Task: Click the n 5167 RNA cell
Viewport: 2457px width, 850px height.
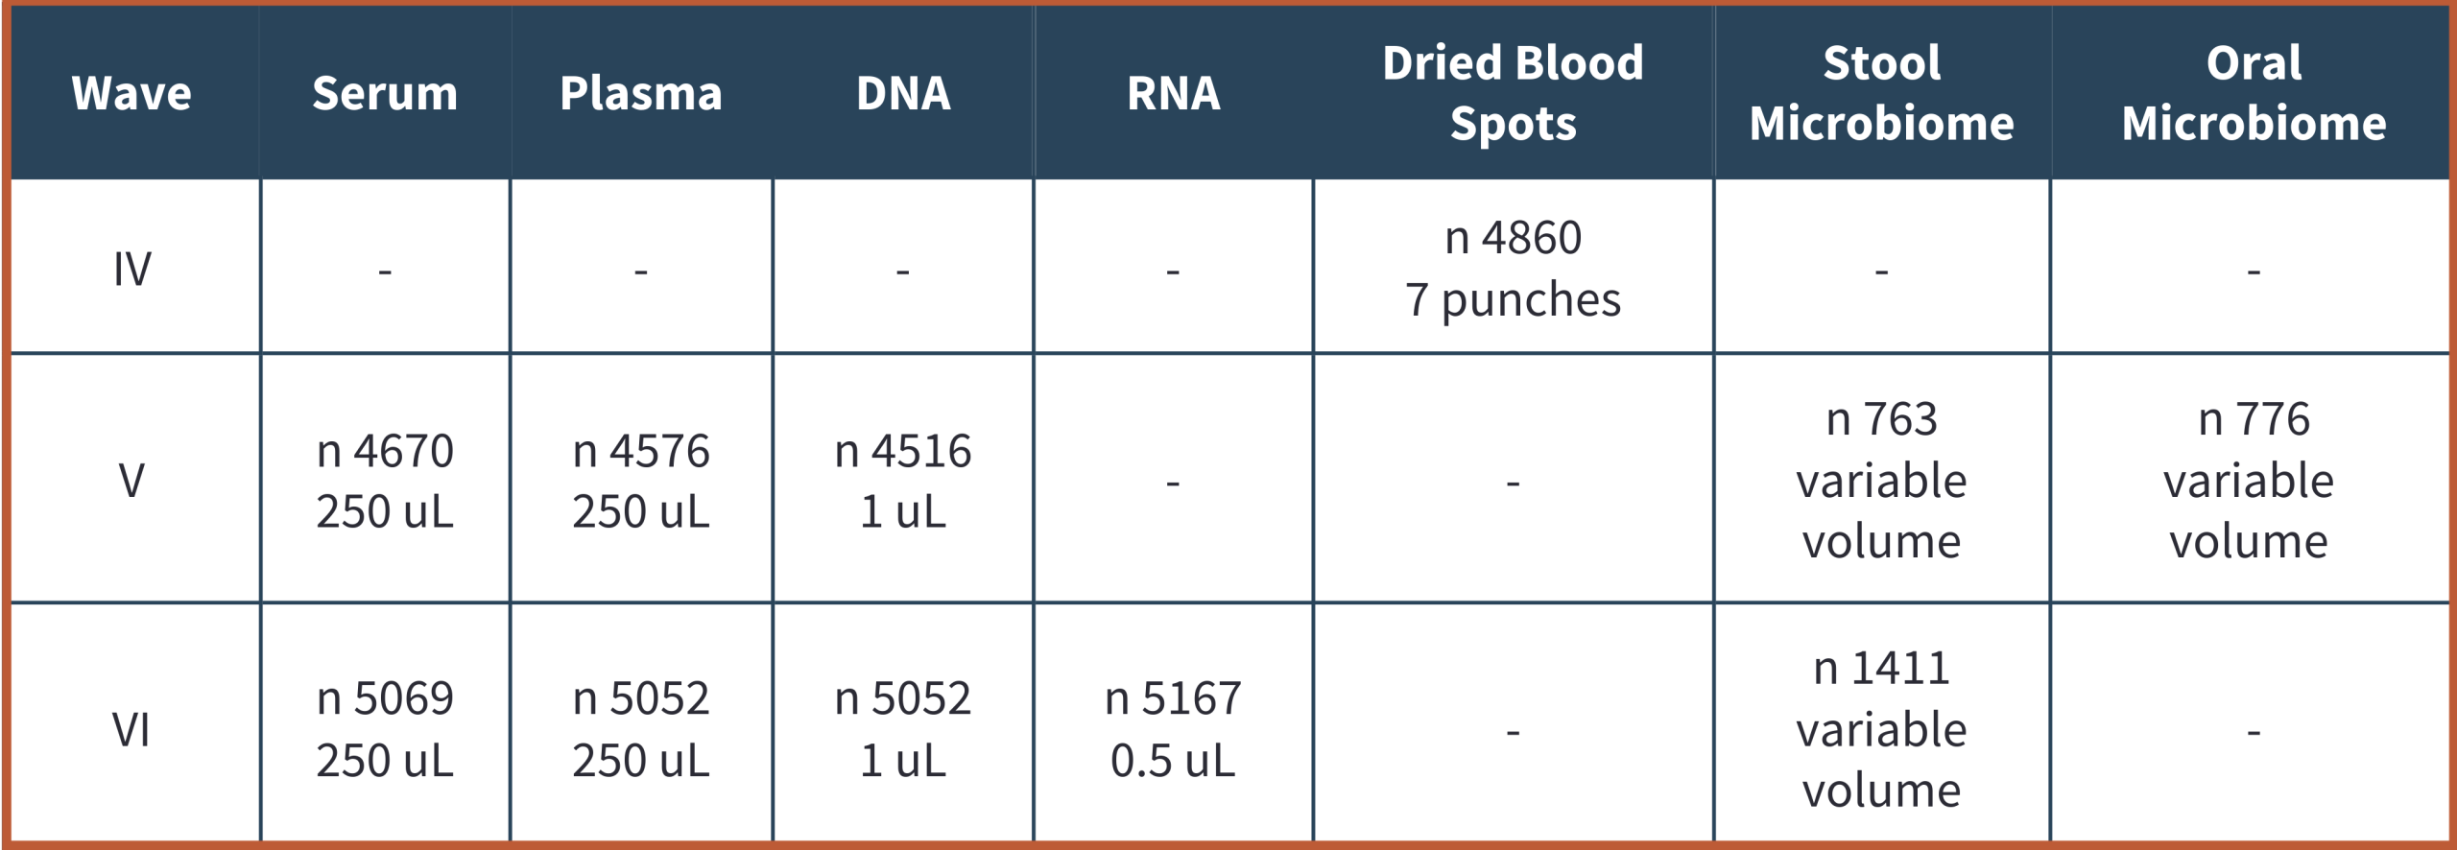Action: point(1173,729)
